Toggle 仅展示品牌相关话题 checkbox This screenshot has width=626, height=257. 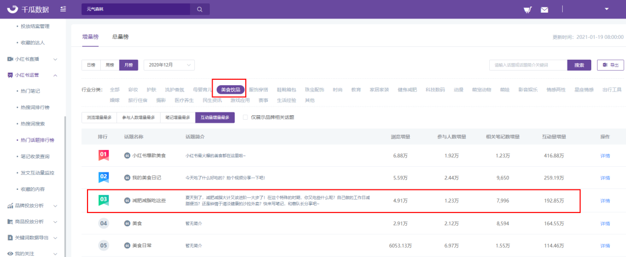[x=245, y=118]
